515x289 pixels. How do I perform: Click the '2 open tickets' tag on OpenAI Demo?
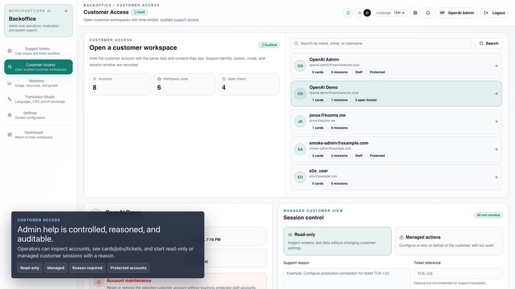click(365, 100)
